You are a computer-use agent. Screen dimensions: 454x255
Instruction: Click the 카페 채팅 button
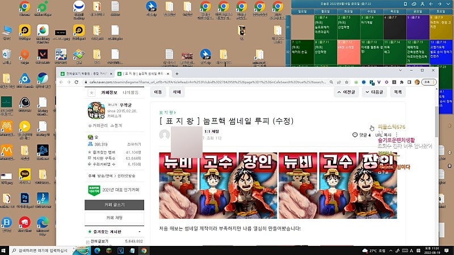click(115, 218)
